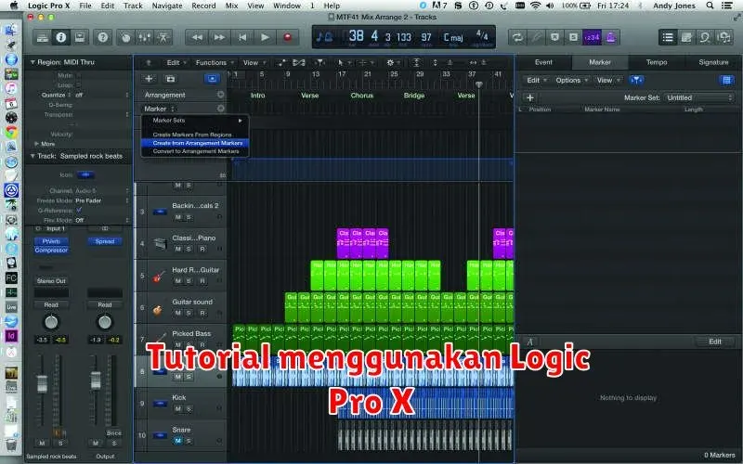Add a marker with the plus button
Screen dimensions: 743x464
tap(529, 97)
